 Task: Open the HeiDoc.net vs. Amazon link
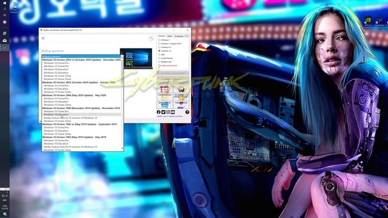(x=170, y=116)
